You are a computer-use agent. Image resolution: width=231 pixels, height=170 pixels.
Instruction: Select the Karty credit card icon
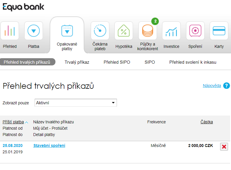[x=219, y=31]
